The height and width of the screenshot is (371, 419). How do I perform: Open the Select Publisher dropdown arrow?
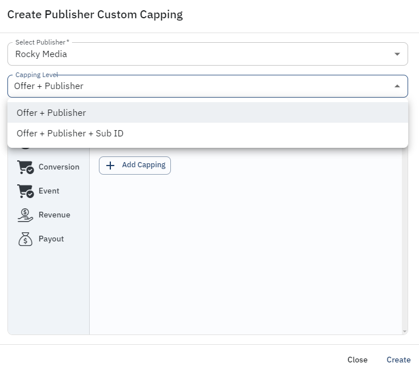(397, 54)
